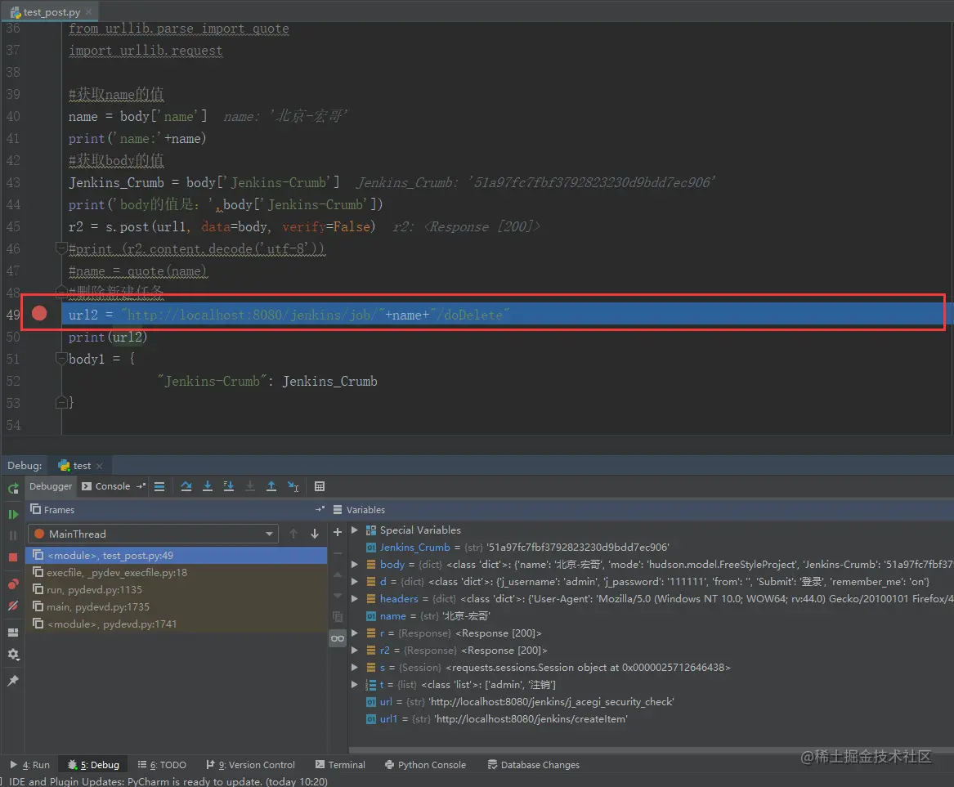Select next frame with down arrow

(315, 534)
